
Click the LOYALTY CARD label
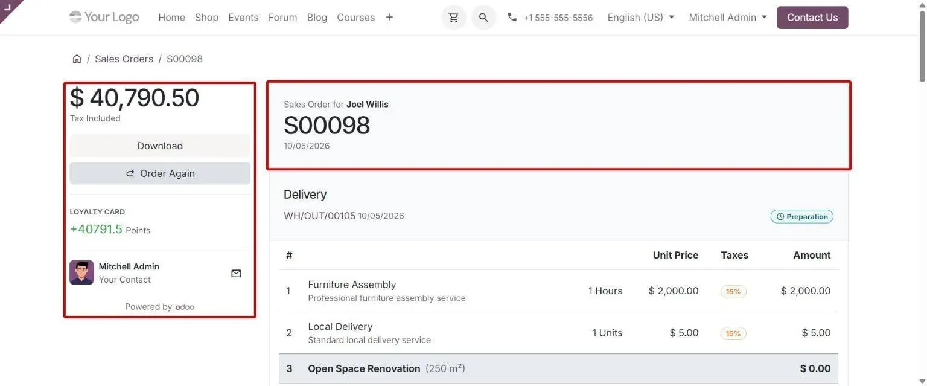point(97,212)
